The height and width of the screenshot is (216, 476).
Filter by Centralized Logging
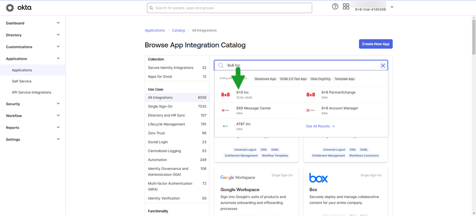pyautogui.click(x=177, y=151)
